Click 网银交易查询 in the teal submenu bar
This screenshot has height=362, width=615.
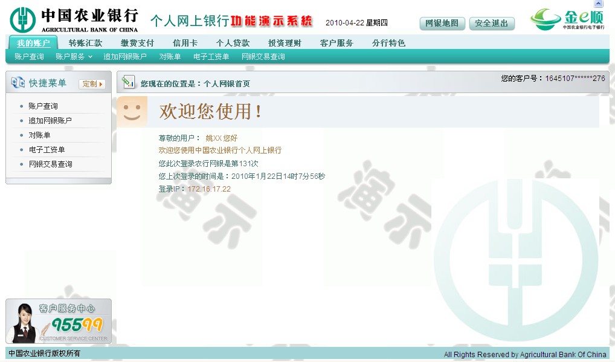coord(263,56)
